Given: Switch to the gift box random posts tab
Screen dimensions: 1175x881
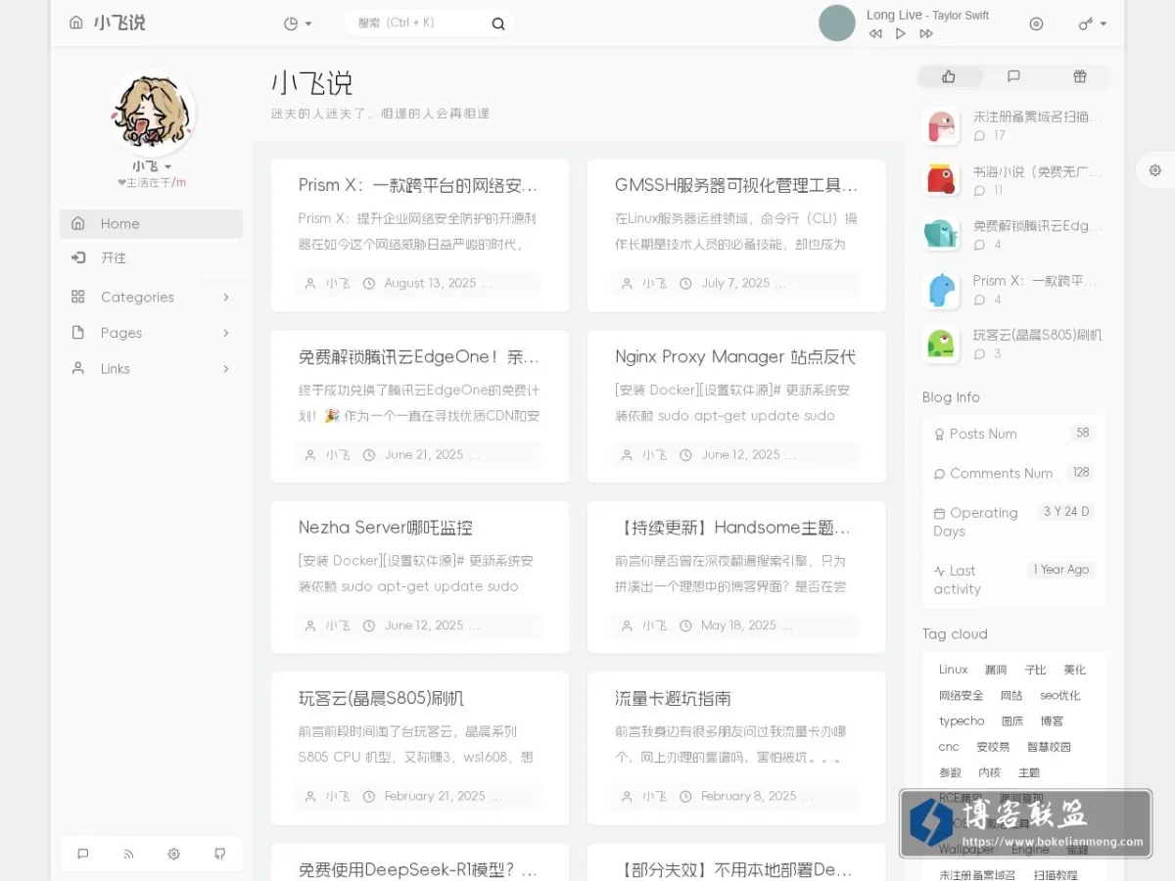Looking at the screenshot, I should 1079,76.
